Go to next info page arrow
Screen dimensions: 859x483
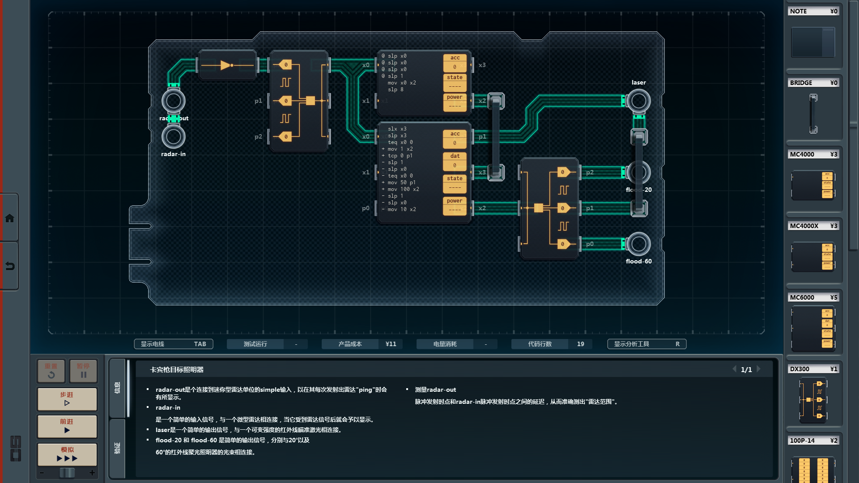758,369
